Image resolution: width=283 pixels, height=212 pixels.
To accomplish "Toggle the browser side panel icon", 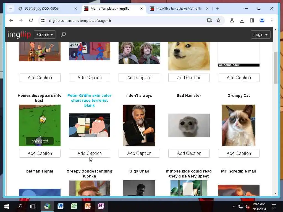I will [x=252, y=20].
